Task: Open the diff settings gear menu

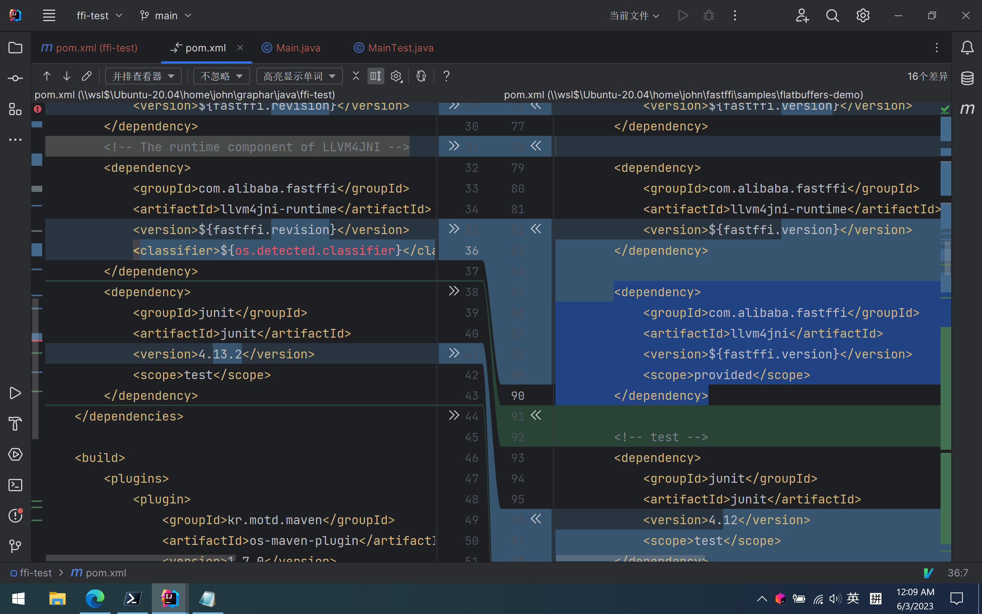Action: point(395,76)
